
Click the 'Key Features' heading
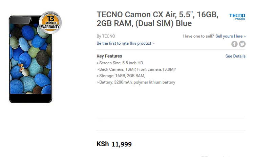tap(109, 56)
